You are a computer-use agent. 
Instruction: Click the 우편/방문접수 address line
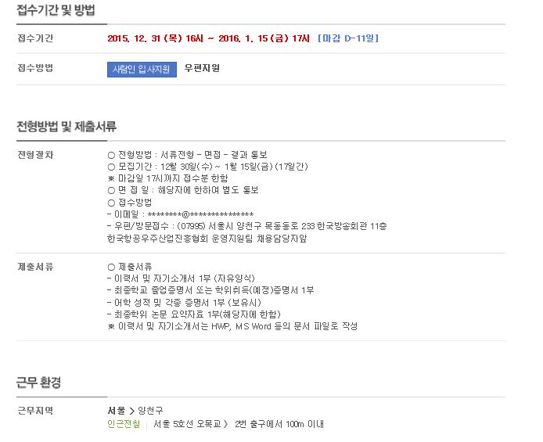[x=247, y=226]
